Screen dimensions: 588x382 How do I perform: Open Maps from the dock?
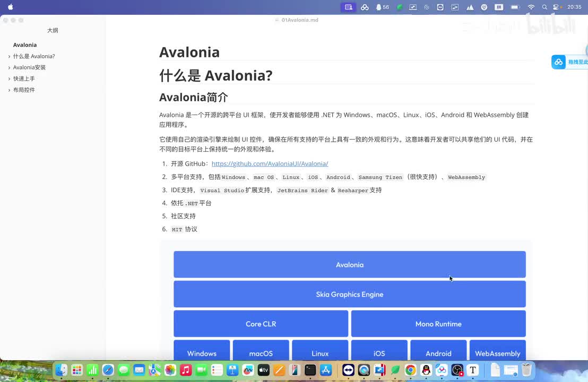click(x=154, y=370)
